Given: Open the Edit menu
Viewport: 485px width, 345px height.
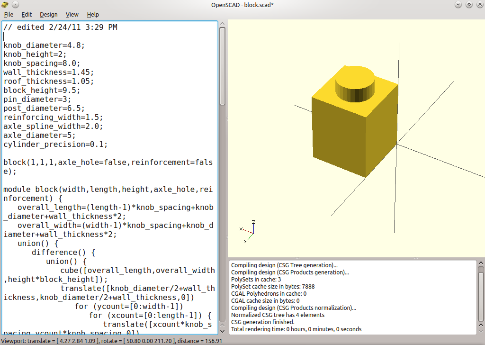Looking at the screenshot, I should (27, 15).
